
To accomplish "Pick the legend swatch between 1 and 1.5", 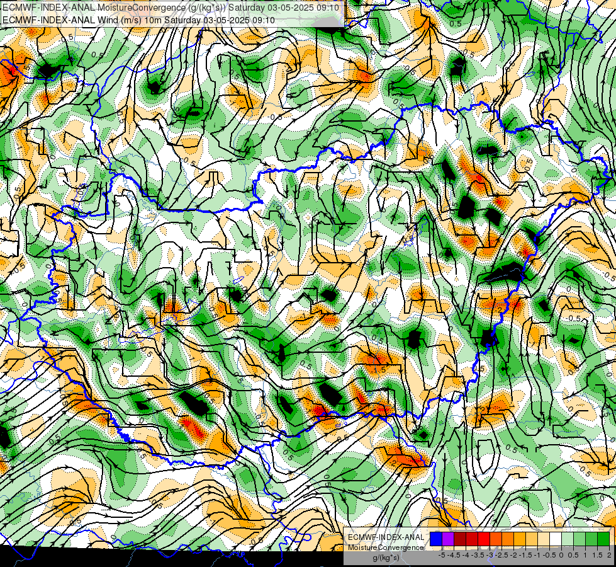I will 591,539.
